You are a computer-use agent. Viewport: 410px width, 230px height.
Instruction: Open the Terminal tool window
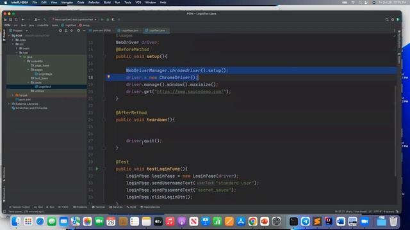coord(98,207)
